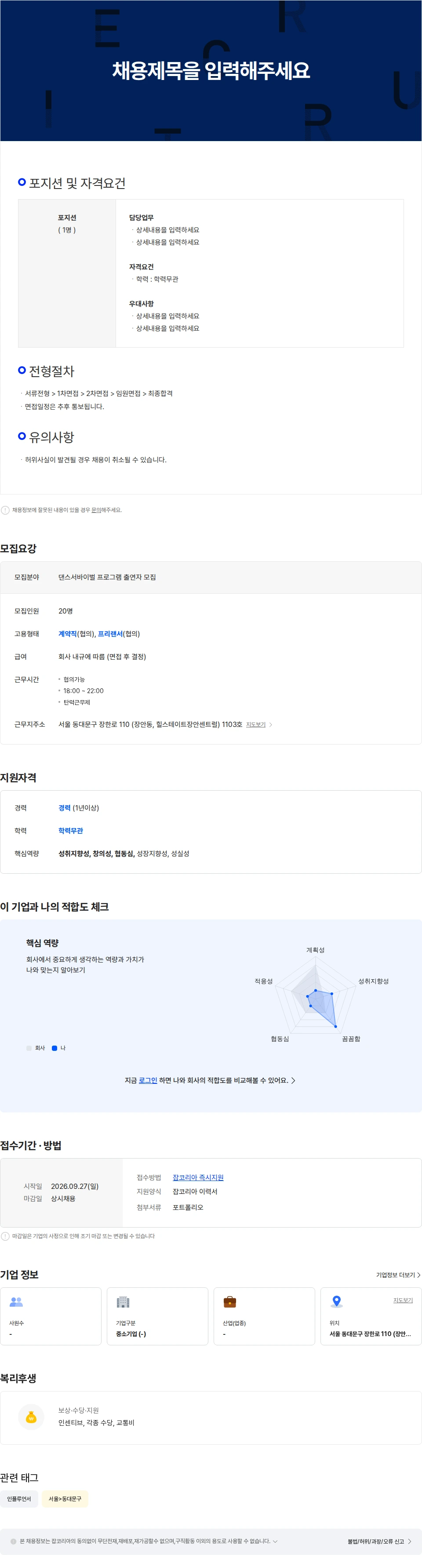Click the 사원수 people icon
This screenshot has width=422, height=1555.
[x=16, y=1302]
